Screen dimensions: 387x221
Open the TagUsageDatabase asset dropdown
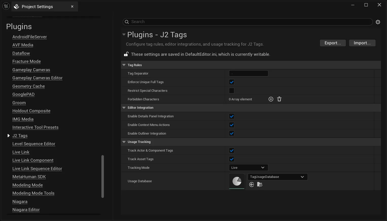point(278,177)
